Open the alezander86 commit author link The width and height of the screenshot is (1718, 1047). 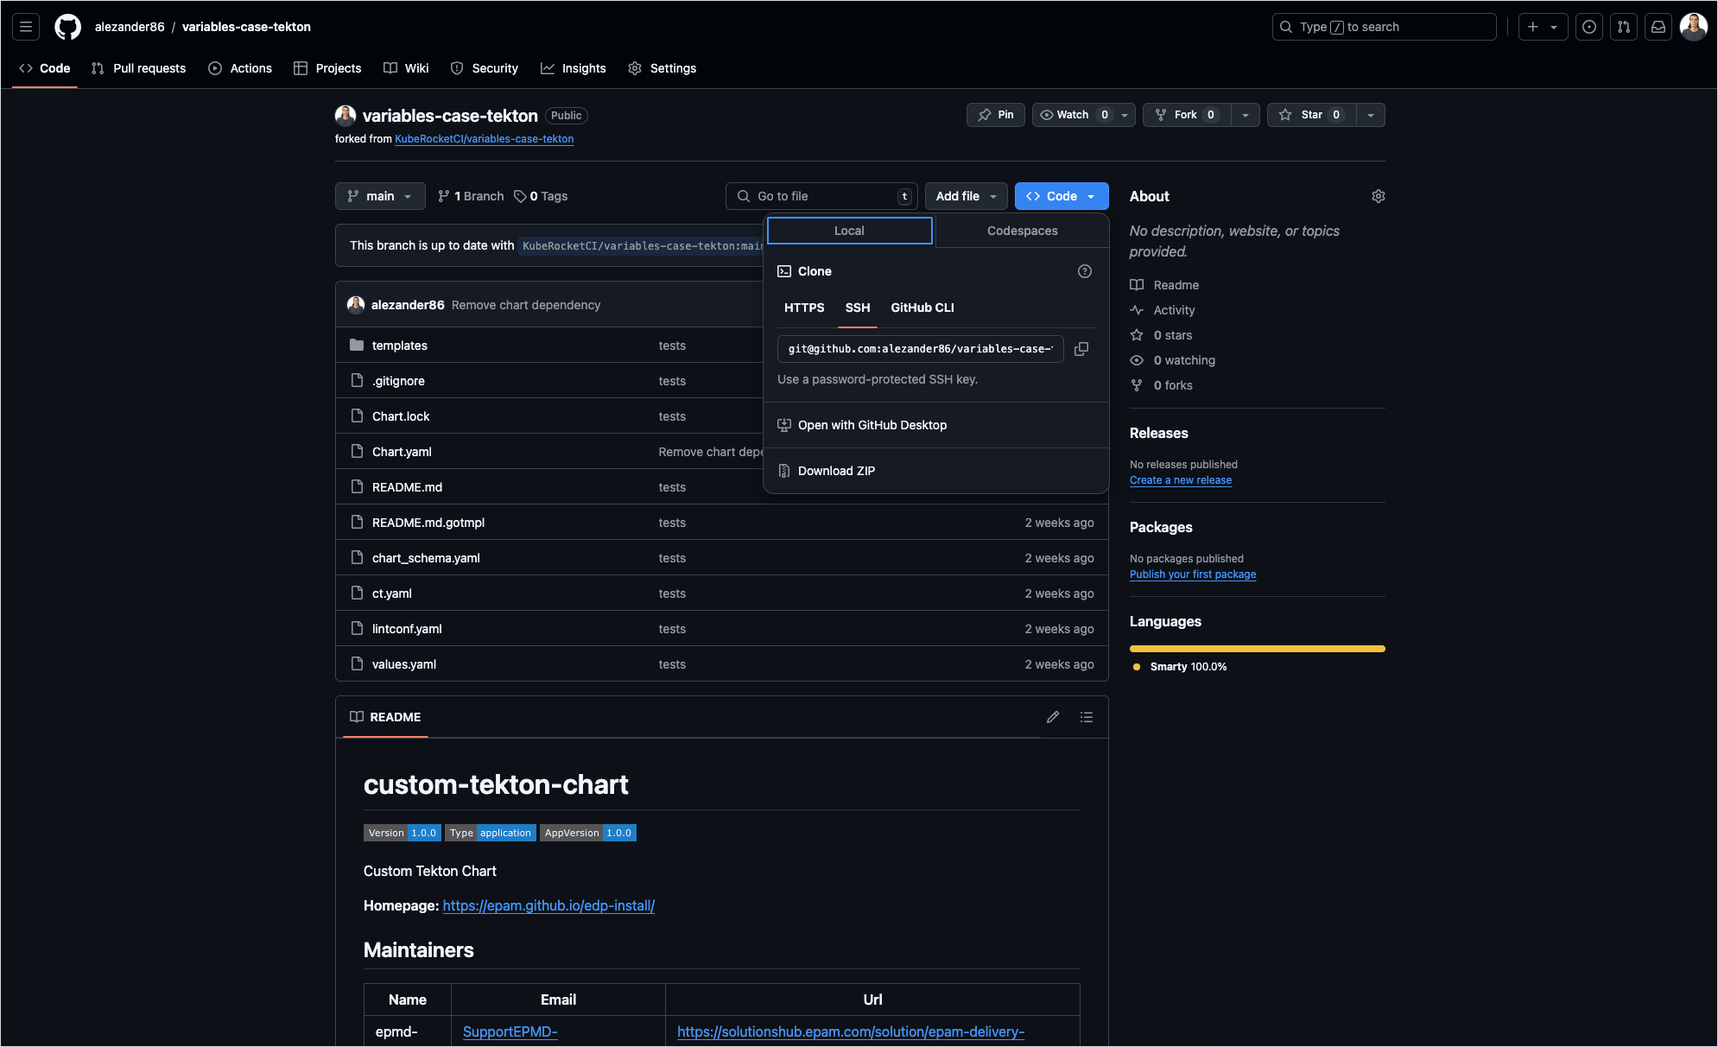pyautogui.click(x=408, y=305)
